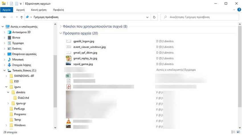The width and height of the screenshot is (242, 135).
Task: Click the Back navigation arrow
Action: point(5,17)
